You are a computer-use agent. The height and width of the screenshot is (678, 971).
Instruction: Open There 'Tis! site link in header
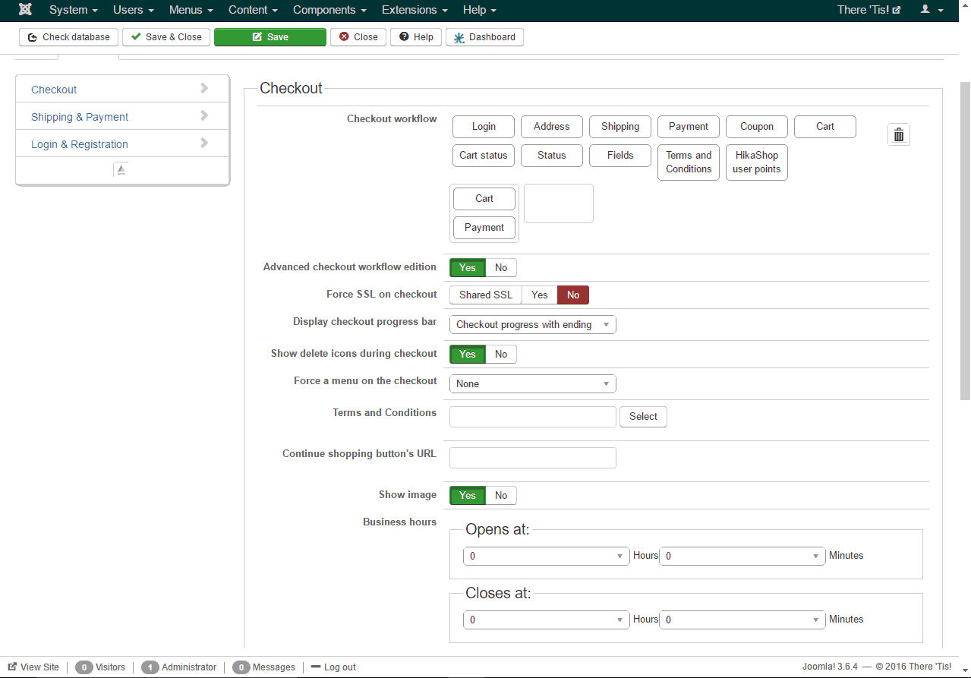click(x=869, y=10)
